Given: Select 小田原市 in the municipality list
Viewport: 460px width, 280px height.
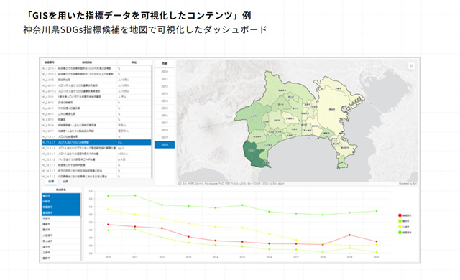Looking at the screenshot, I should click(x=61, y=235).
